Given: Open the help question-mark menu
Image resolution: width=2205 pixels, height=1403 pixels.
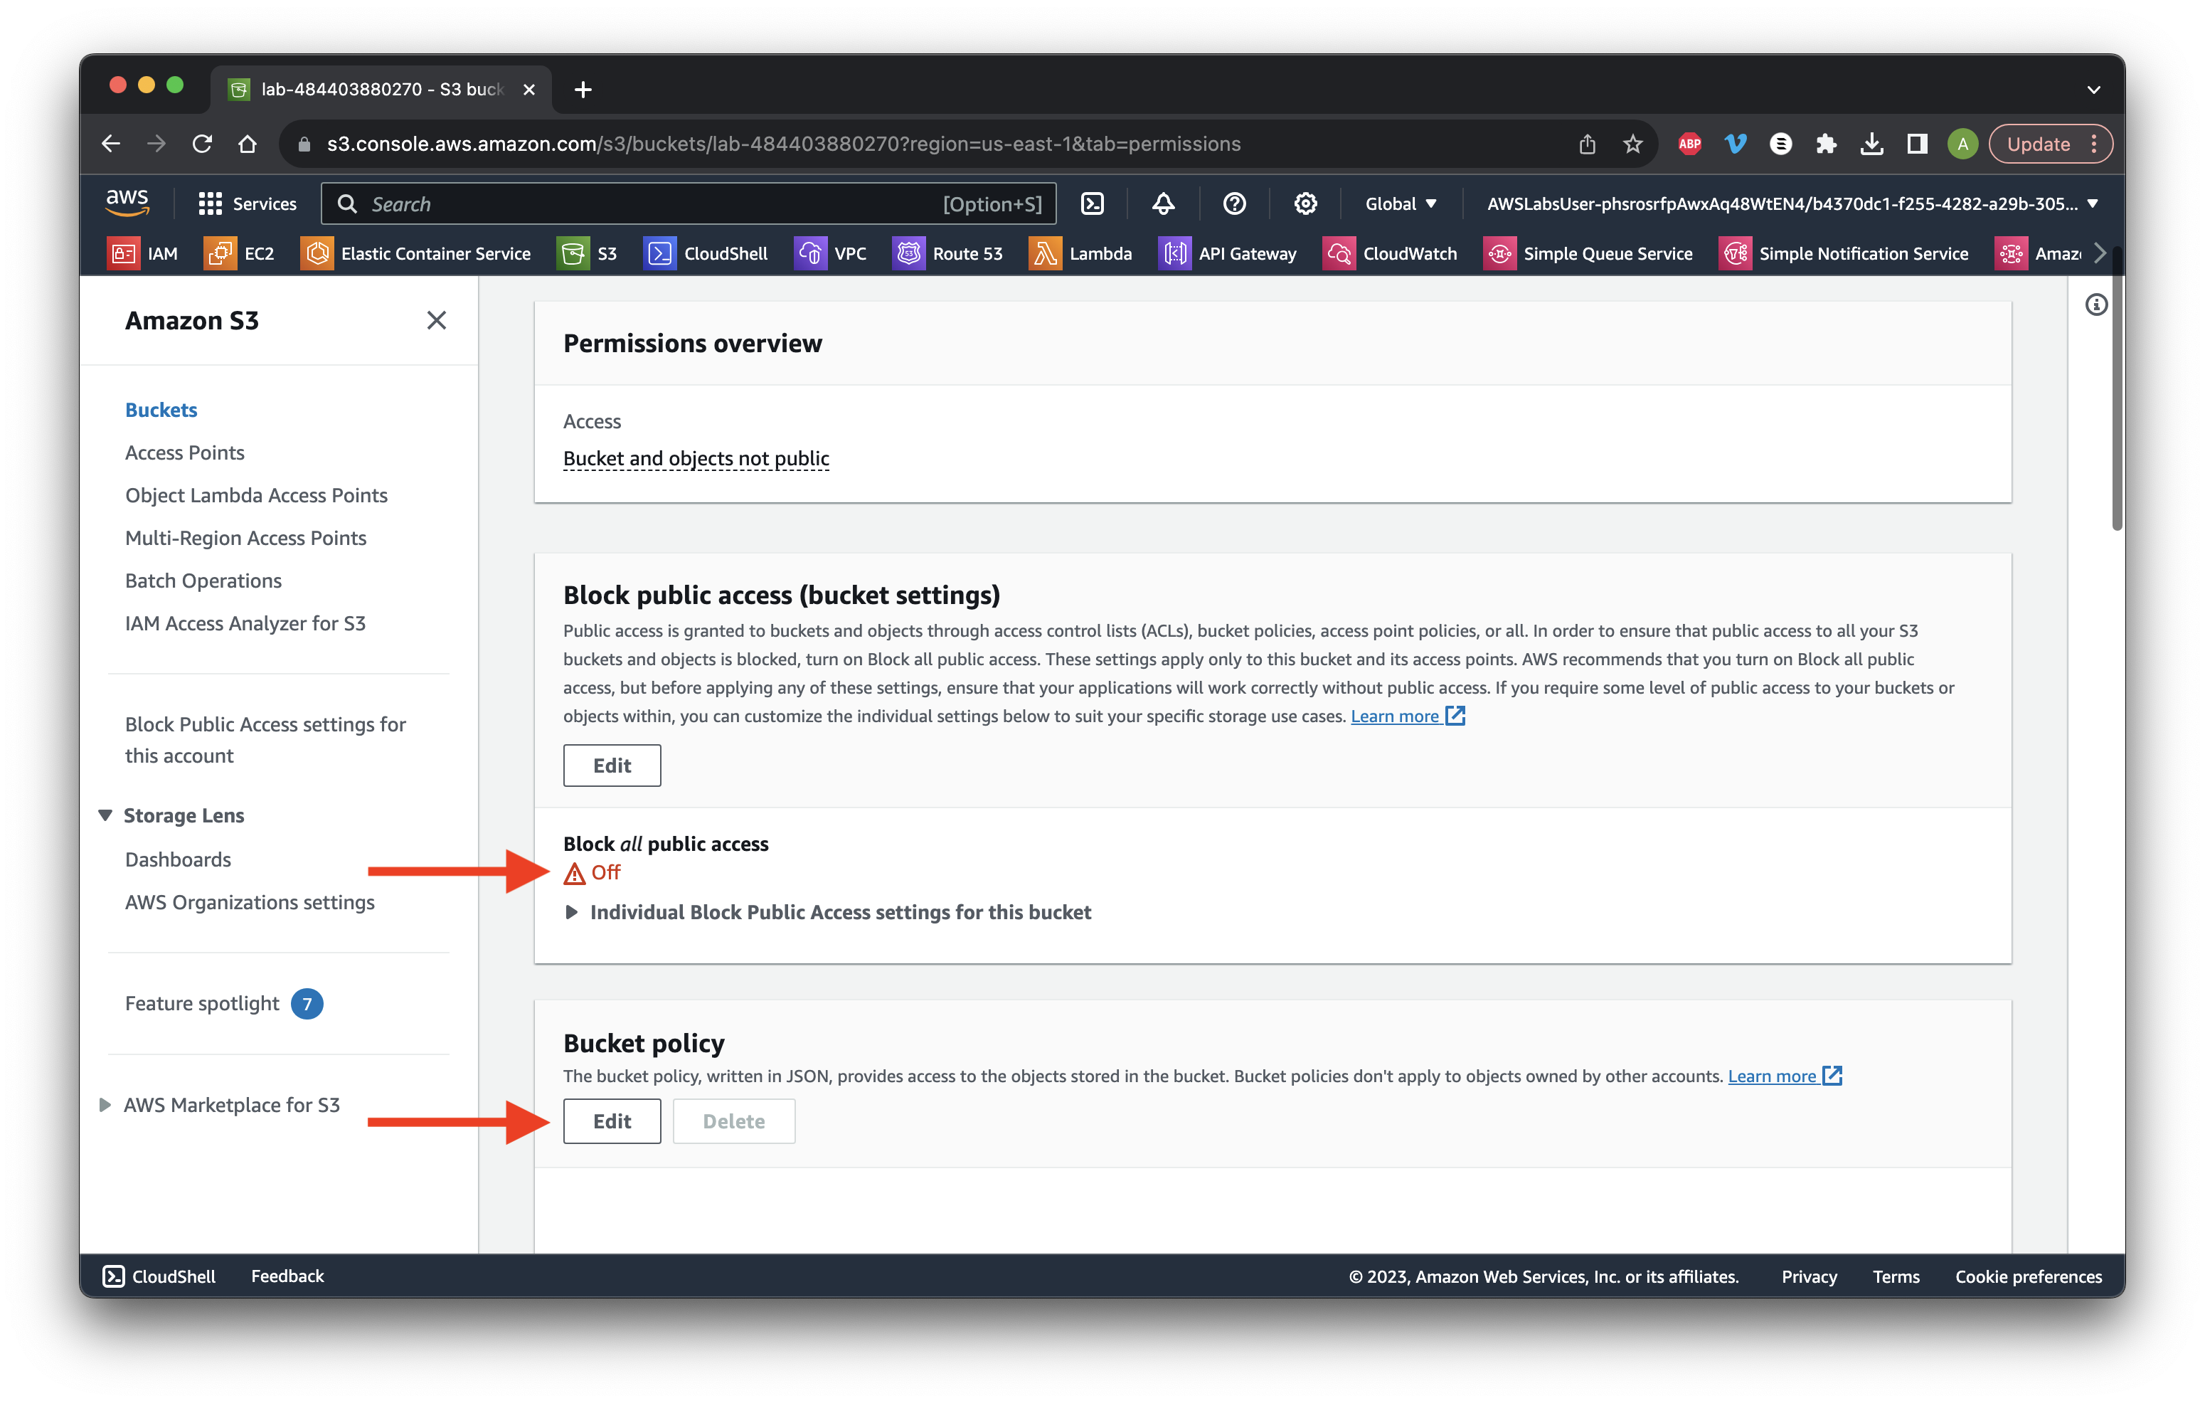Looking at the screenshot, I should point(1234,203).
